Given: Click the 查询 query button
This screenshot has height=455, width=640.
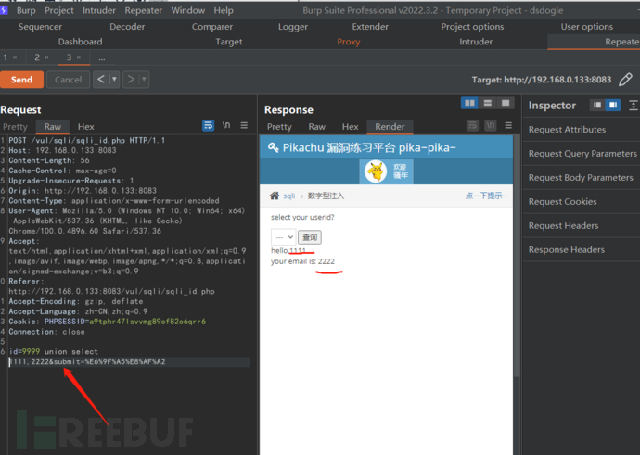Looking at the screenshot, I should [310, 237].
